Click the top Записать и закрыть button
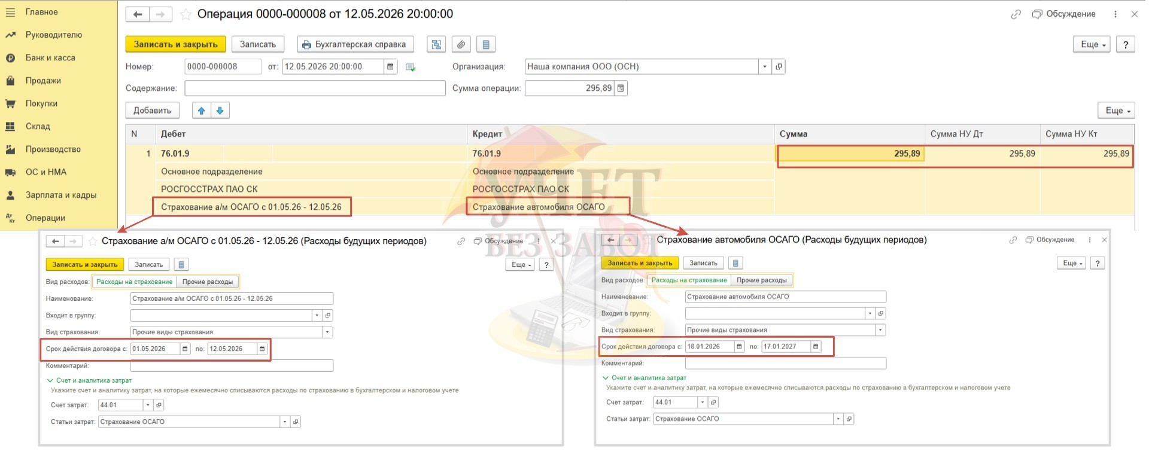The image size is (1149, 452). (x=175, y=44)
